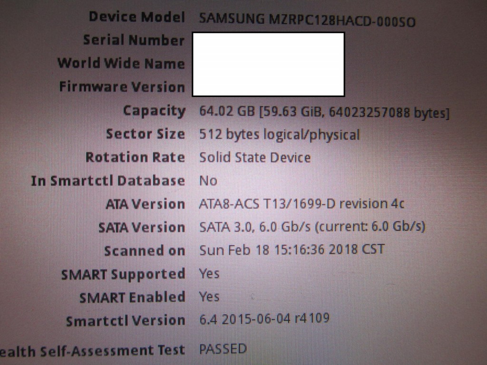Screen dimensions: 487x365
Task: Click the Scanned on date value
Action: coord(292,250)
